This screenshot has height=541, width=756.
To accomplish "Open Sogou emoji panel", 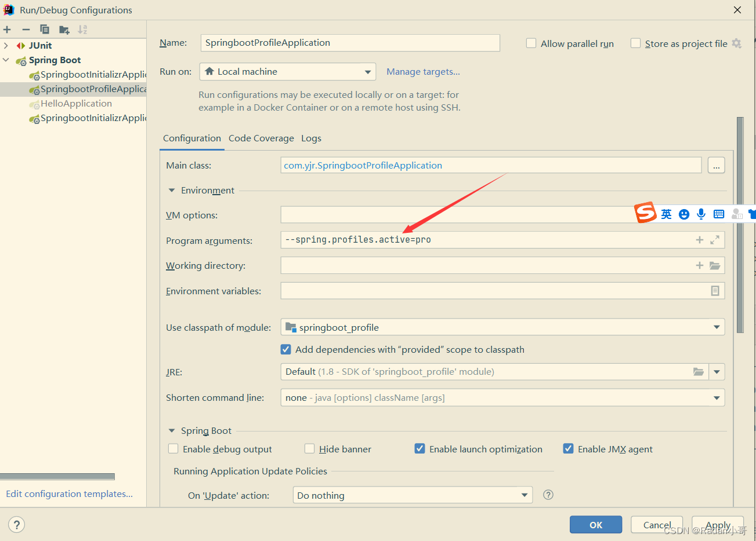I will [684, 214].
